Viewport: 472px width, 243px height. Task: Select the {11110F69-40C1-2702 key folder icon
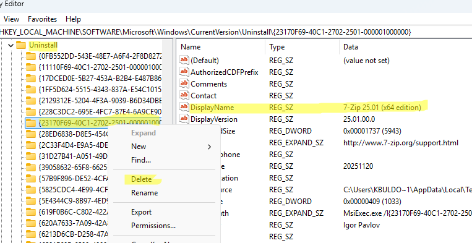[31, 67]
